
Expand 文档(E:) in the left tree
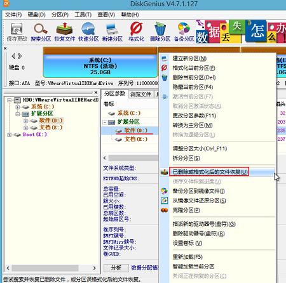coord(26,128)
